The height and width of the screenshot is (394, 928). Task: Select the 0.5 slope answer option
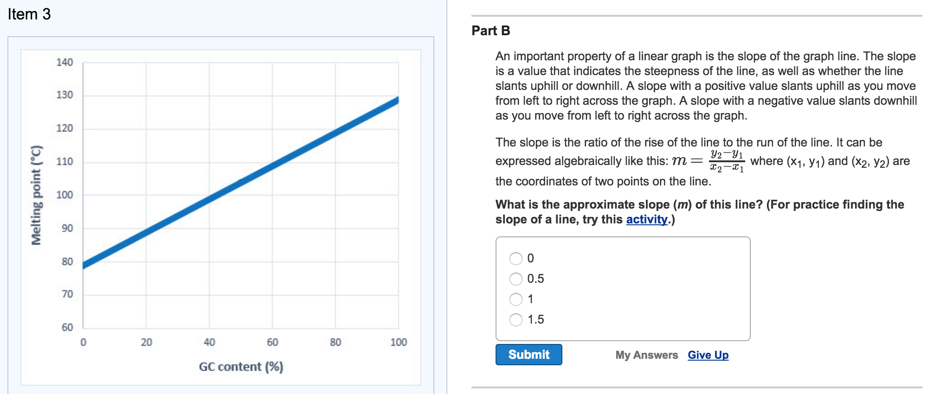tap(515, 279)
